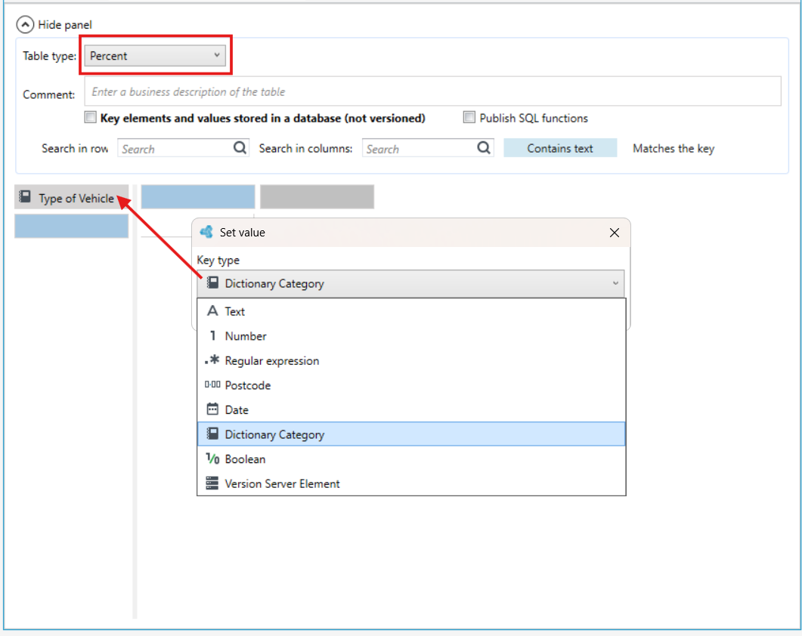
Task: Select Date in the Key type list
Action: (x=411, y=409)
